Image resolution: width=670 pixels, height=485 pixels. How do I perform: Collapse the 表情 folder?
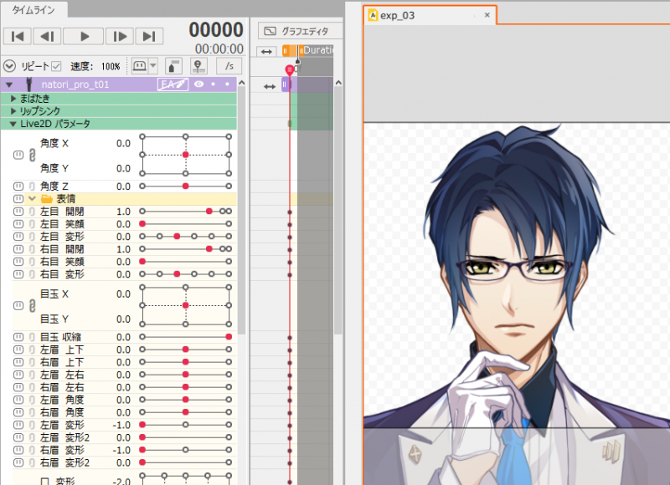tap(32, 199)
